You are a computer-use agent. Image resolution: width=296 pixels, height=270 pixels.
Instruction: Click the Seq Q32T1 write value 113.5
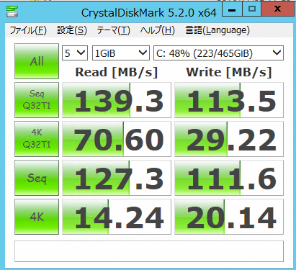point(229,100)
